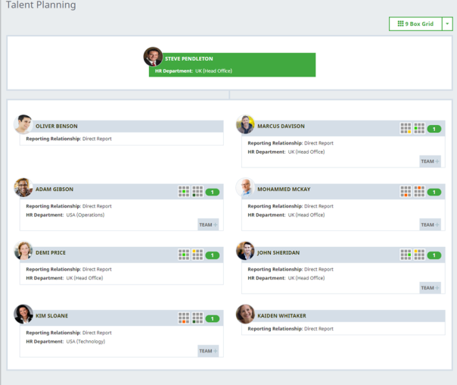The height and width of the screenshot is (385, 457).
Task: Click the green count badge on Adam Gibson
Action: coord(212,192)
